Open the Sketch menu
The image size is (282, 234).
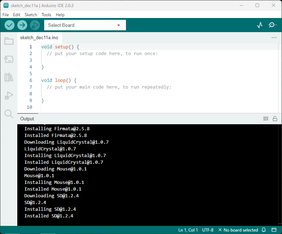(x=31, y=15)
